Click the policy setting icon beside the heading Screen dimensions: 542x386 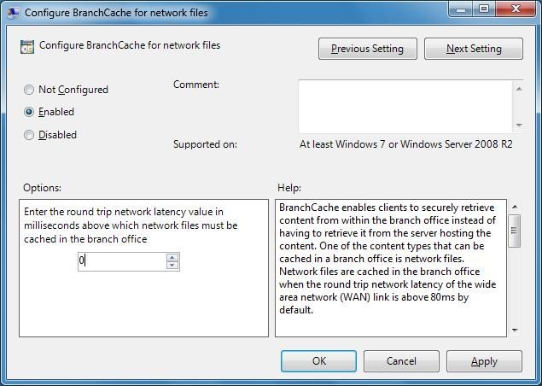pyautogui.click(x=27, y=47)
